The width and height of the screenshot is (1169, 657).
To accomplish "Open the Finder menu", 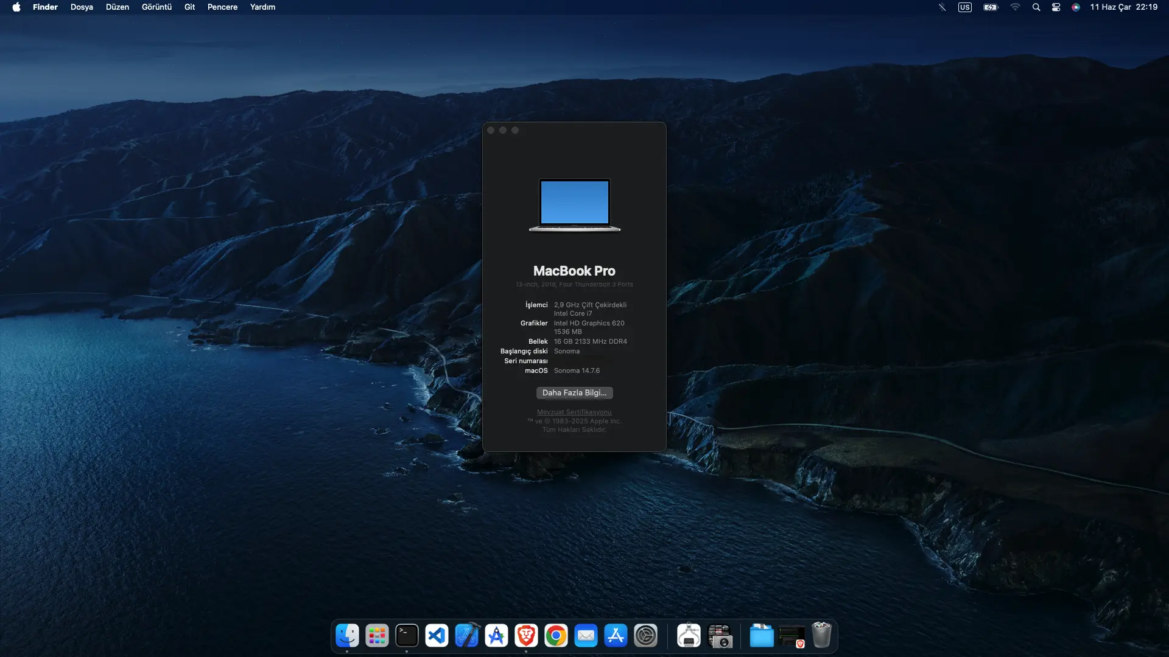I will (45, 7).
